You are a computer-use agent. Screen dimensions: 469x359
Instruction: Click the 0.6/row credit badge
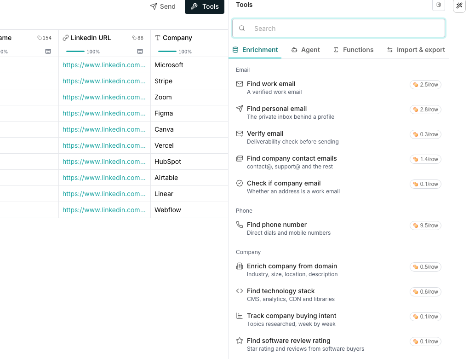pyautogui.click(x=425, y=292)
